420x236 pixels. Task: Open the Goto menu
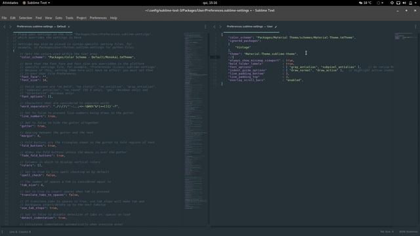[58, 18]
